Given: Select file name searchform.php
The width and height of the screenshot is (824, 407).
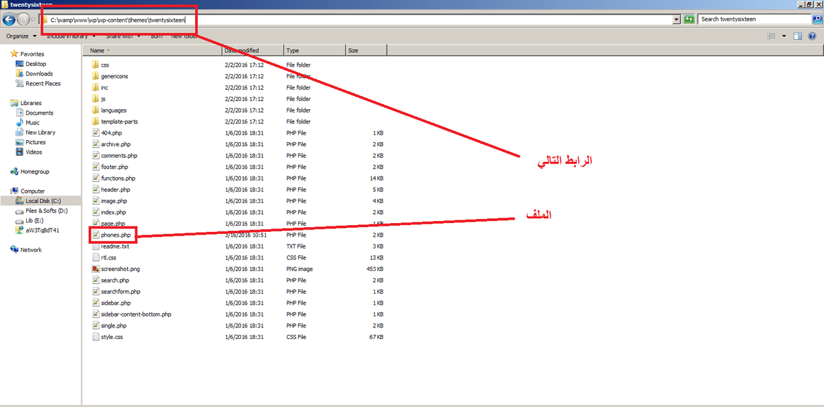Looking at the screenshot, I should pos(120,292).
